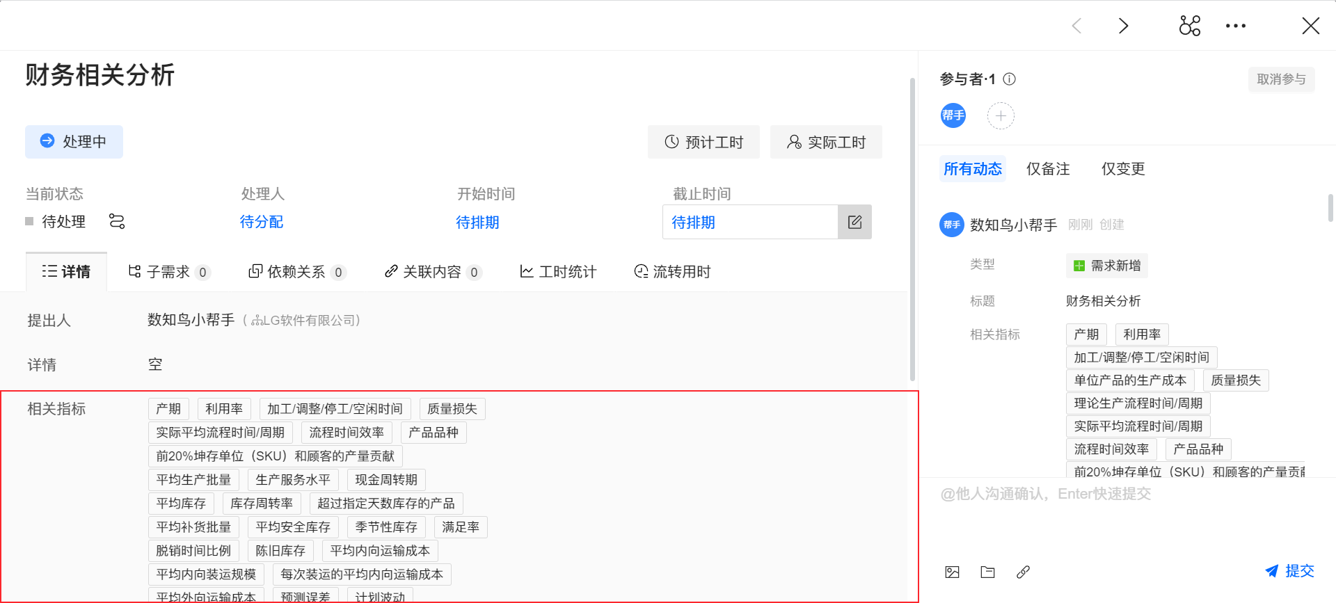Add a participant with plus icon
The image size is (1336, 603).
pyautogui.click(x=1001, y=115)
